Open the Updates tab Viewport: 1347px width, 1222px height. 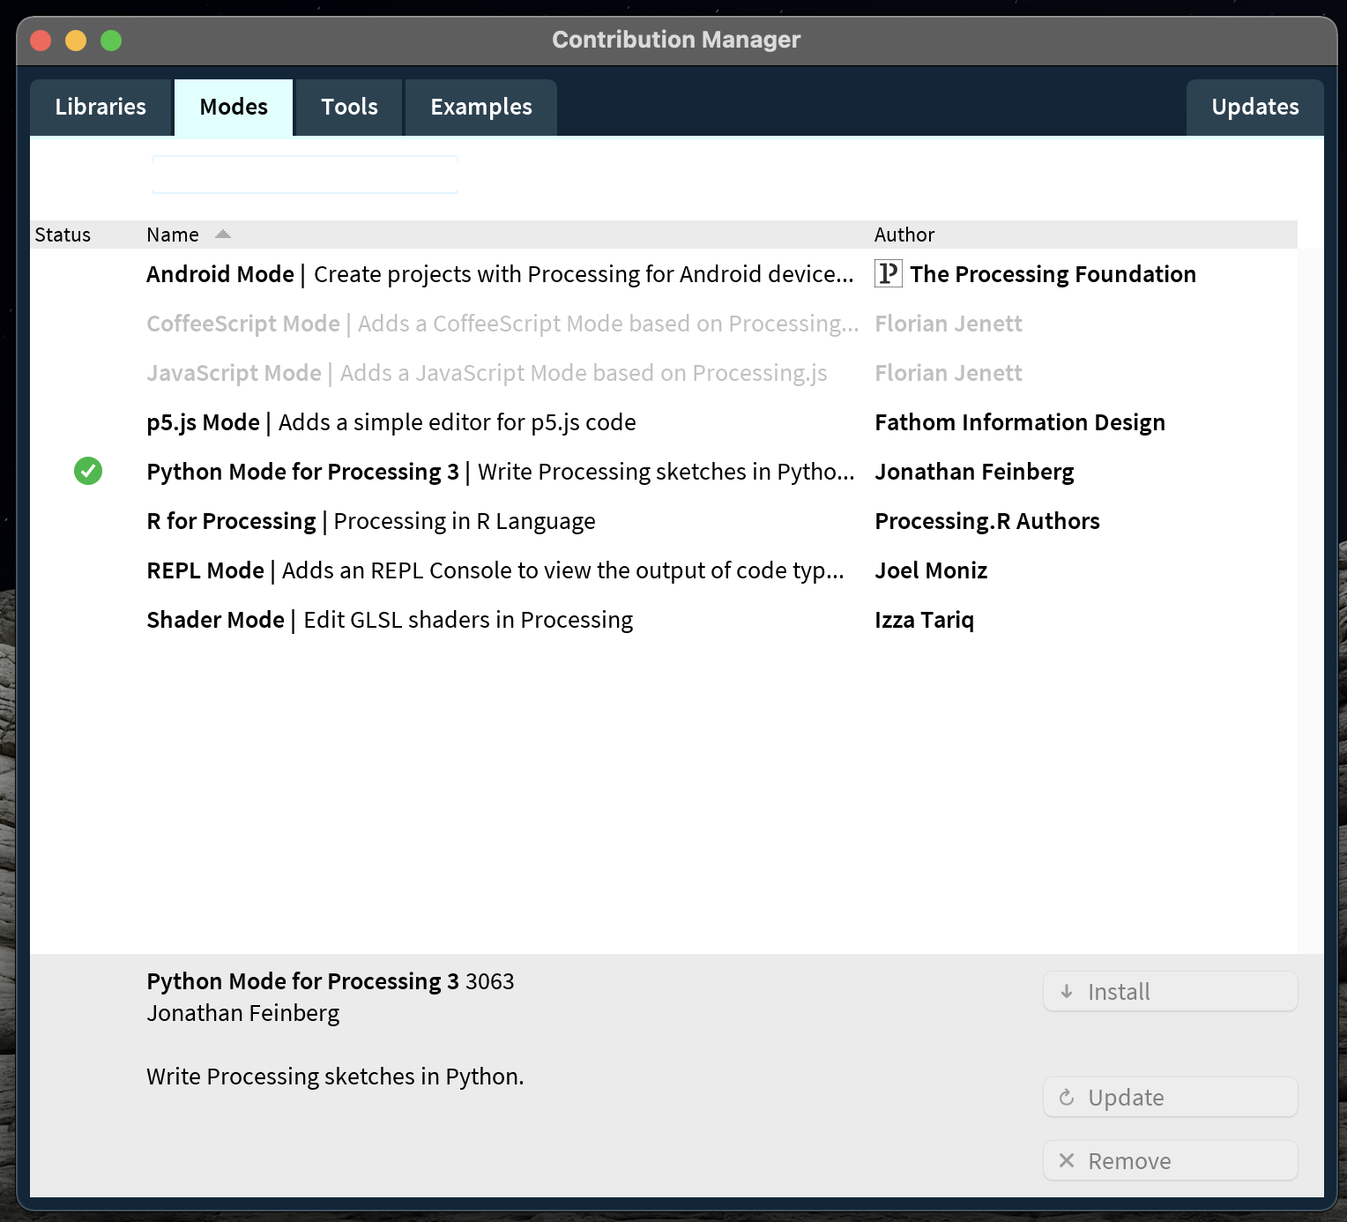point(1254,108)
